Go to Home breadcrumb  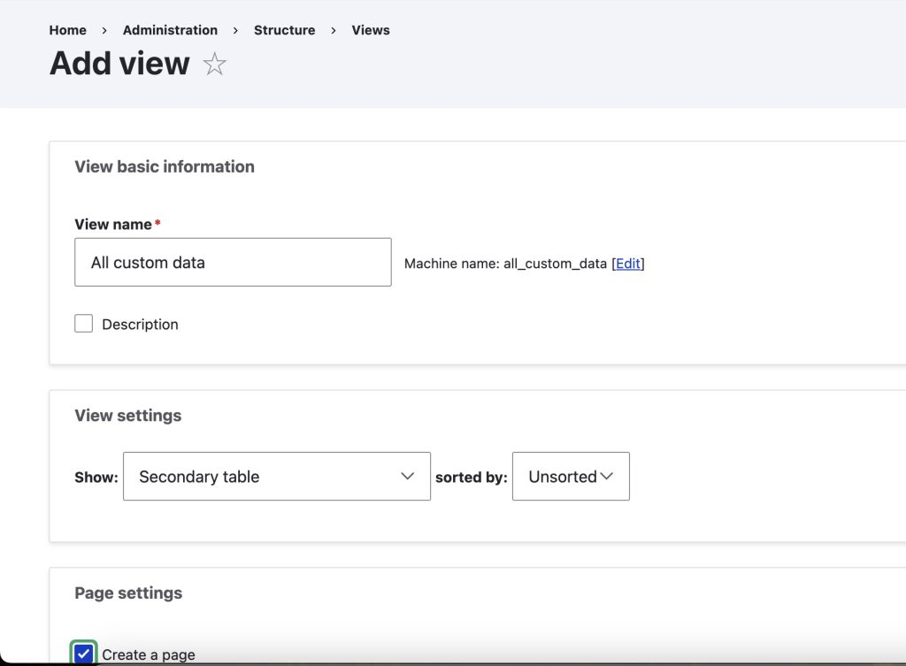click(67, 30)
